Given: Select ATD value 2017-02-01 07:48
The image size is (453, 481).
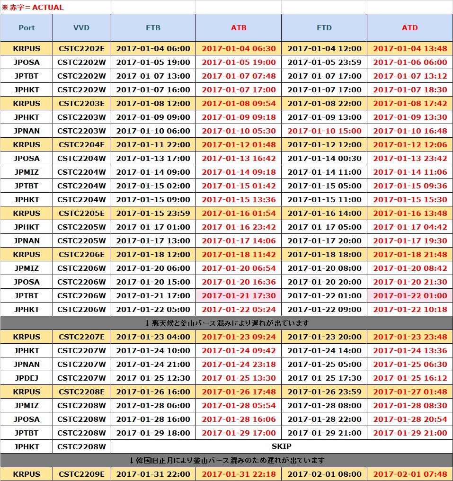Looking at the screenshot, I should click(x=410, y=474).
